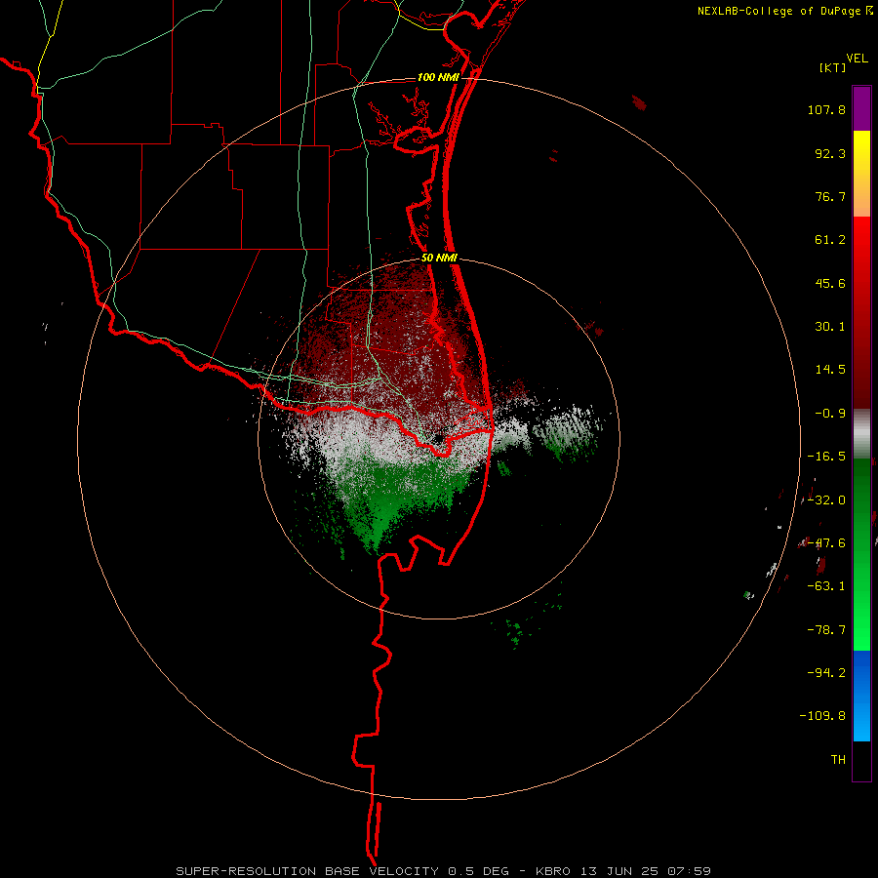The image size is (878, 878).
Task: Click the gray near-zero segment of the color bar
Action: (861, 433)
